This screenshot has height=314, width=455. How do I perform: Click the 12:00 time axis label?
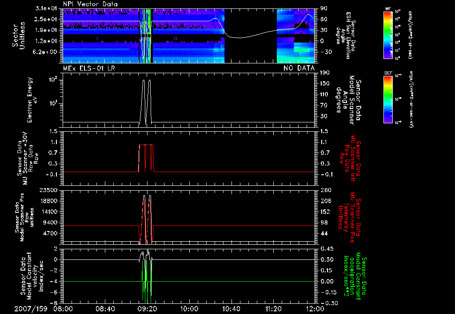315,309
